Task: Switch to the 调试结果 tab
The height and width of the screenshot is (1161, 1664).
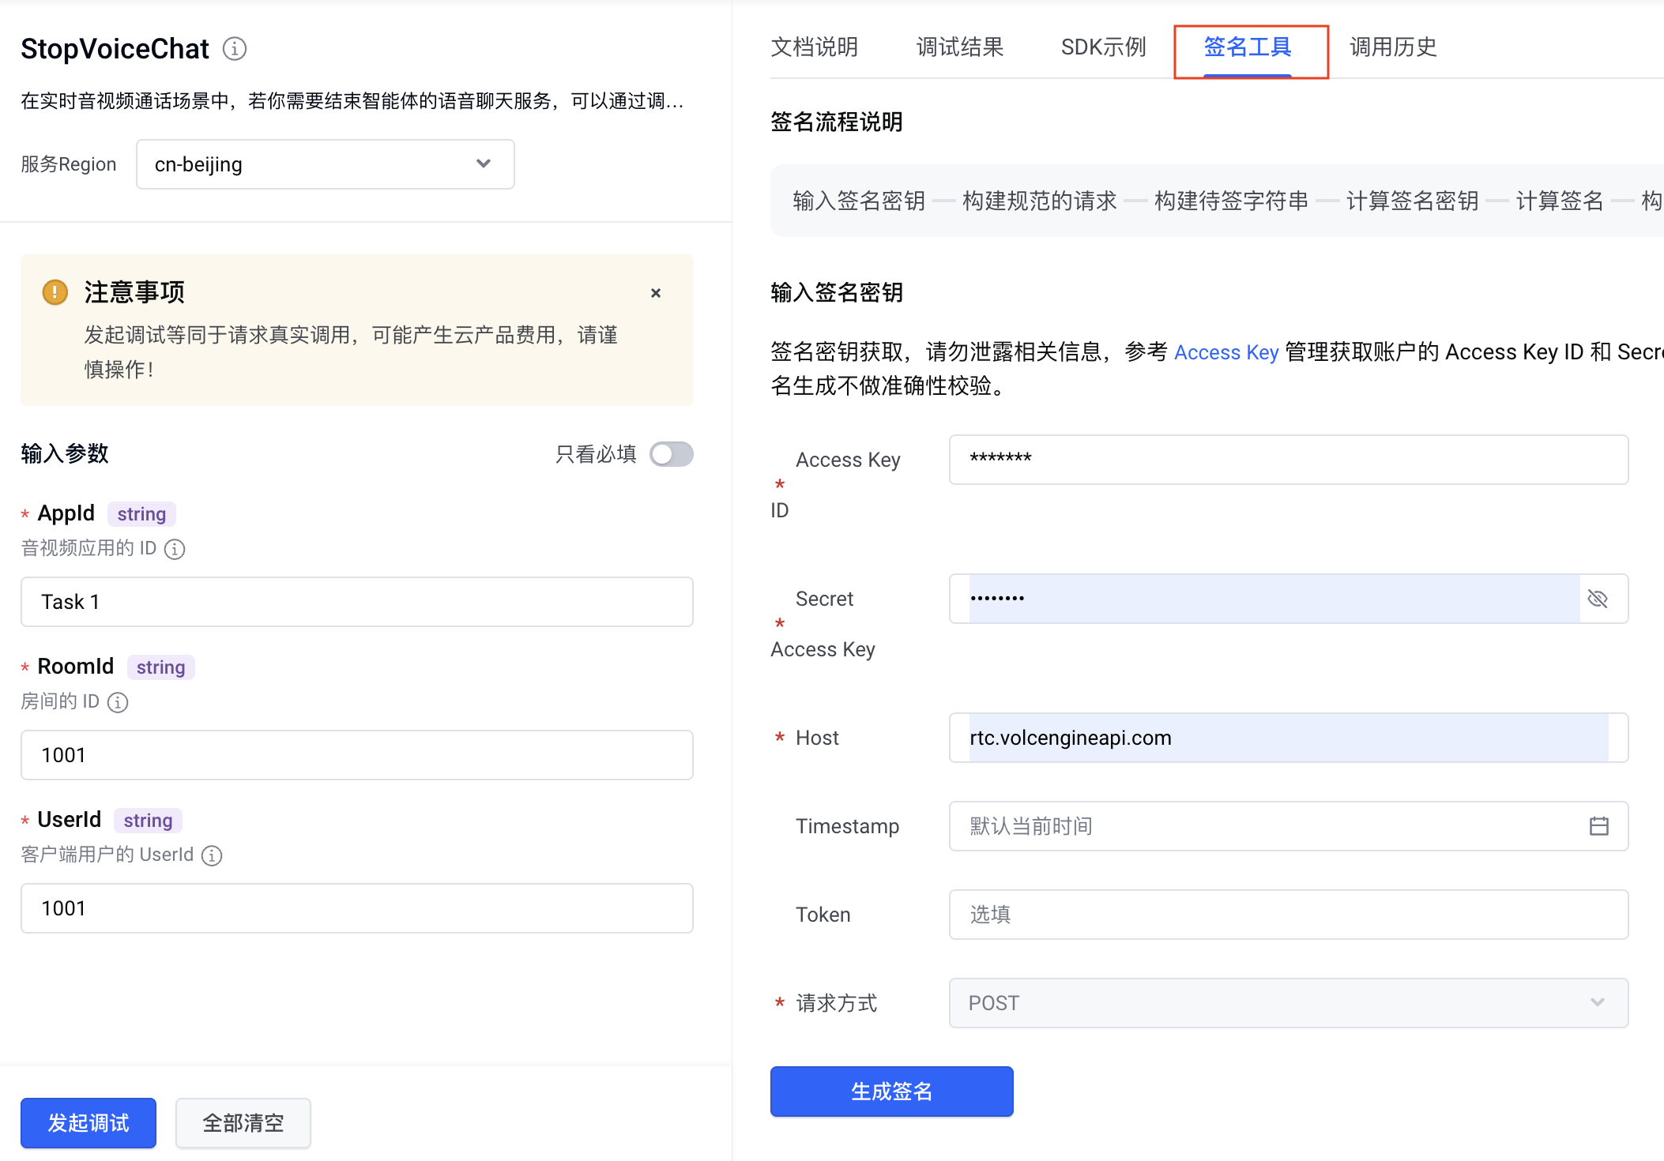Action: (x=959, y=47)
